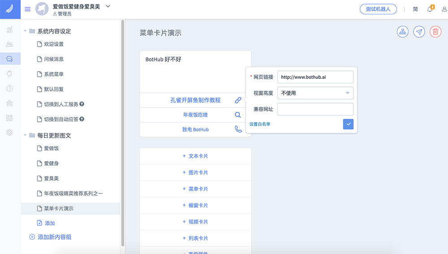Add a 列表卡片
Viewport: 448px width, 254px height.
(195, 238)
